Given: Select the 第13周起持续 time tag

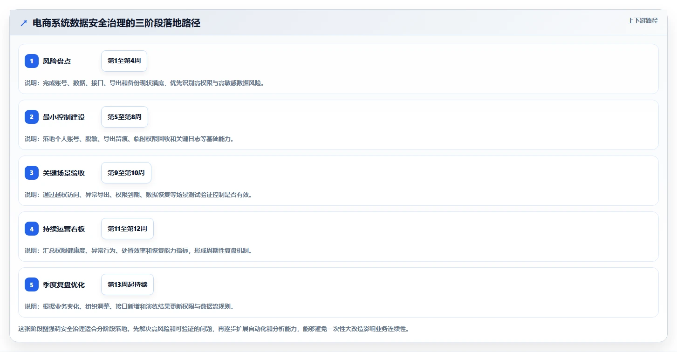Looking at the screenshot, I should 127,284.
